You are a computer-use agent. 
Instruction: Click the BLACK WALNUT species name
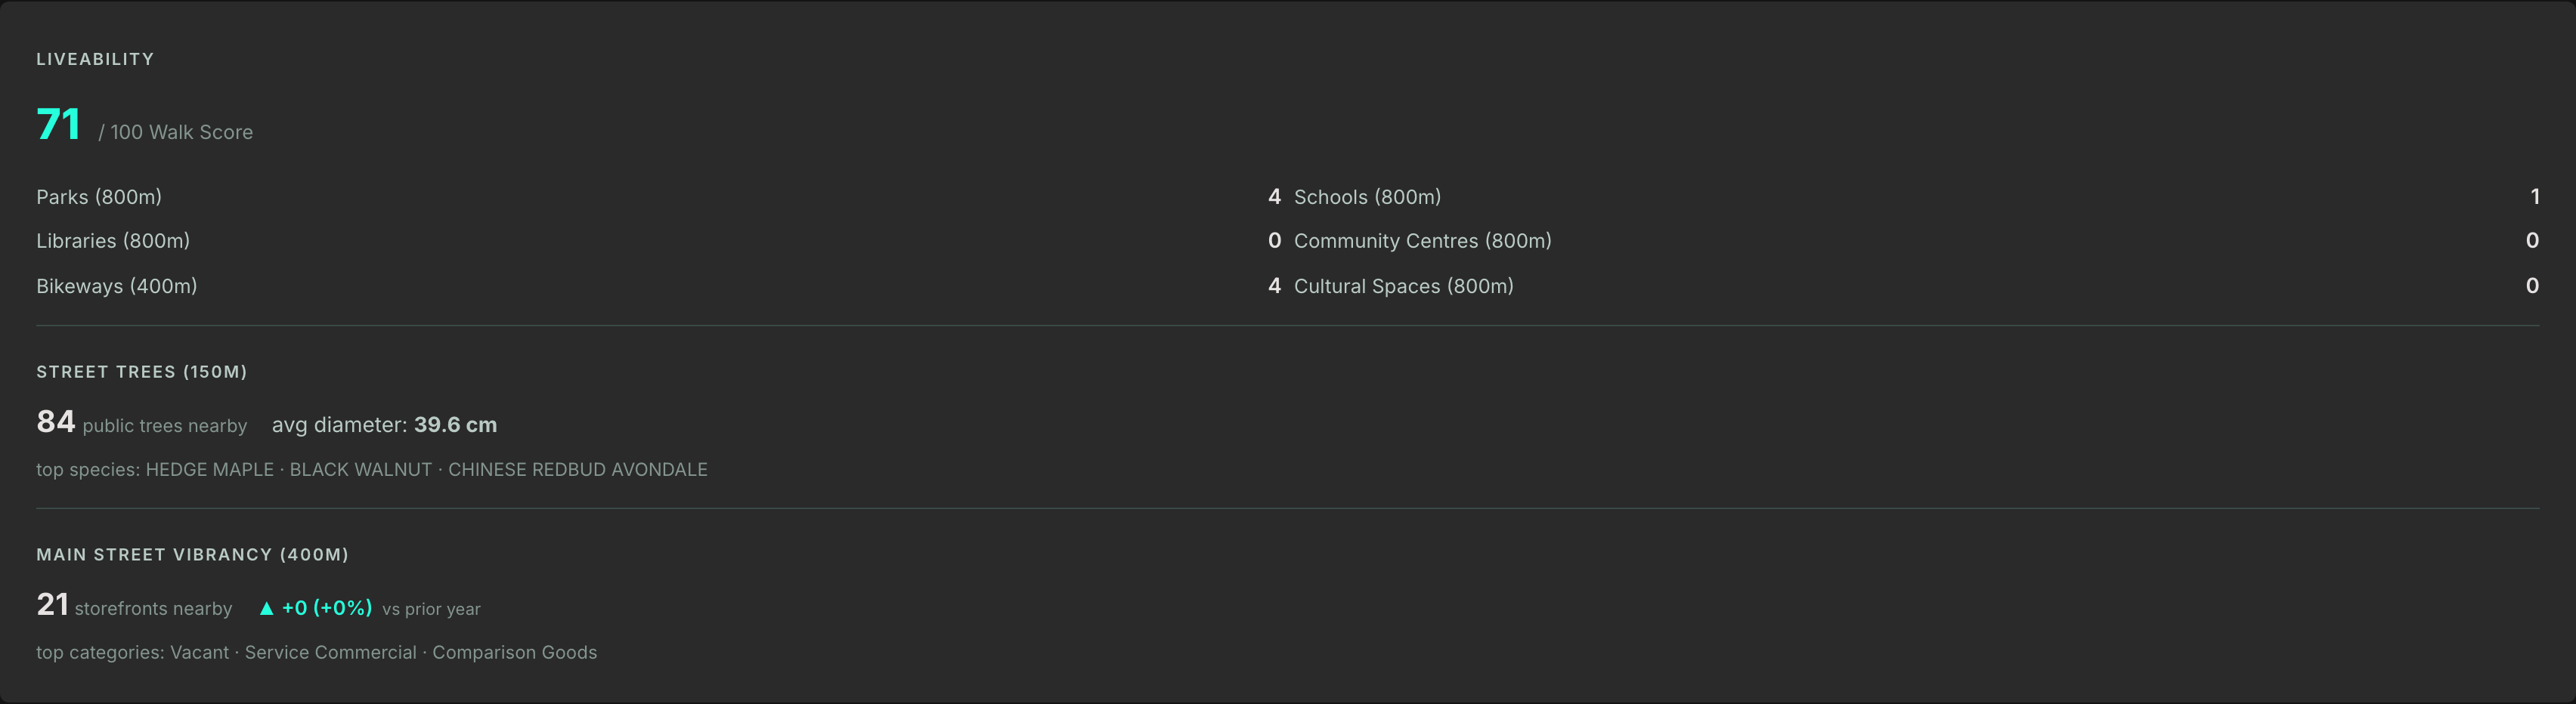(361, 470)
